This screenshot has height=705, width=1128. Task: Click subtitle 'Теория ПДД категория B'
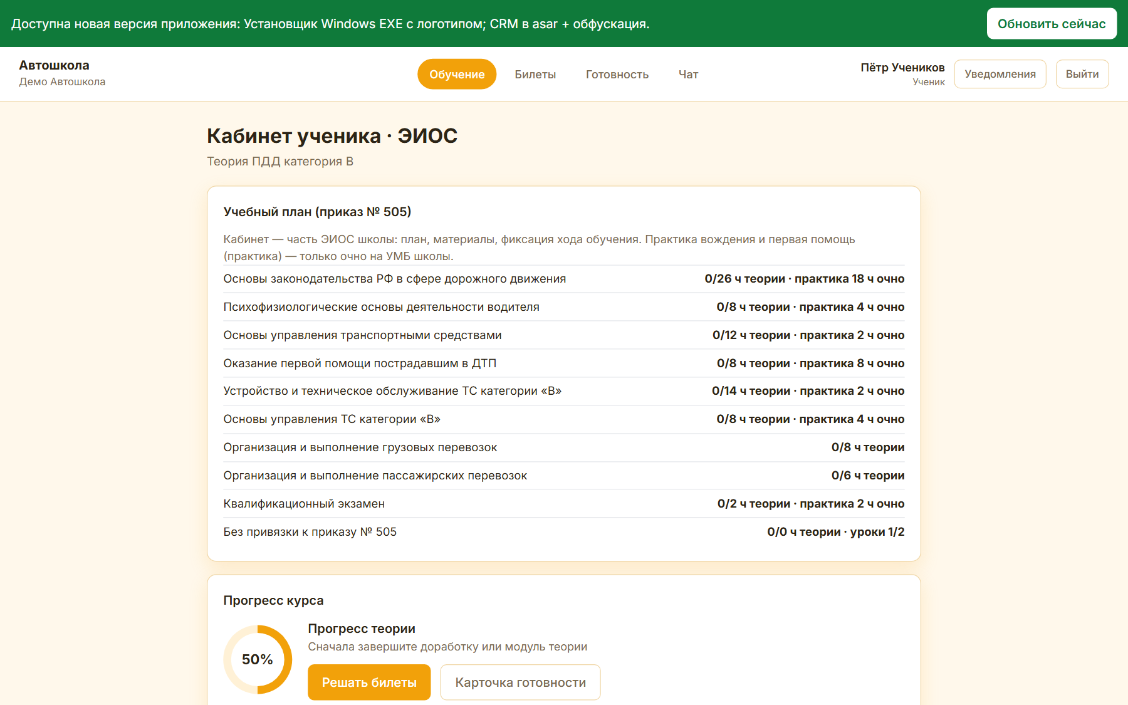[x=280, y=162]
